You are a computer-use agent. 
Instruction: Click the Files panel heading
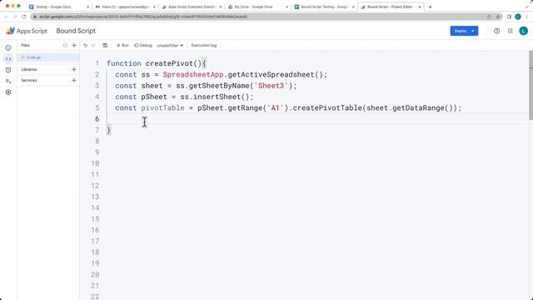pyautogui.click(x=26, y=45)
